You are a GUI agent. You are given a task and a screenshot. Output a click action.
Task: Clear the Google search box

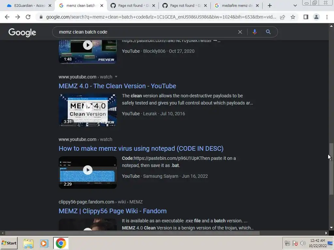click(x=240, y=32)
